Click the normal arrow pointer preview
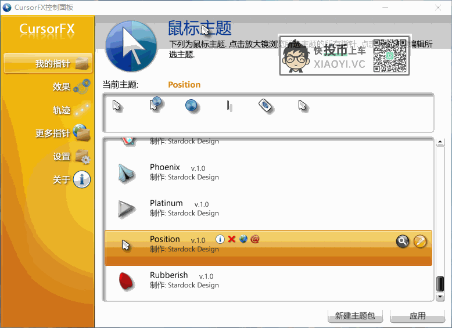 point(117,106)
